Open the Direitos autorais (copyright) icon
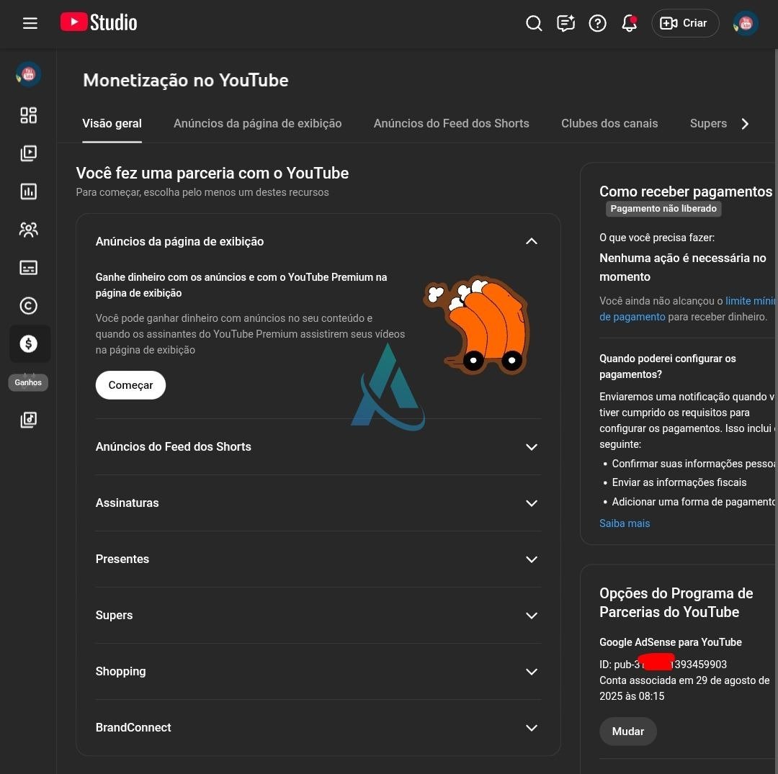Viewport: 778px width, 774px height. pos(29,305)
